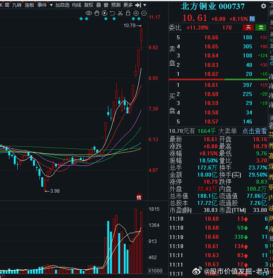Select sell level 1 price 10.62
This screenshot has height=278, width=273.
click(x=211, y=74)
